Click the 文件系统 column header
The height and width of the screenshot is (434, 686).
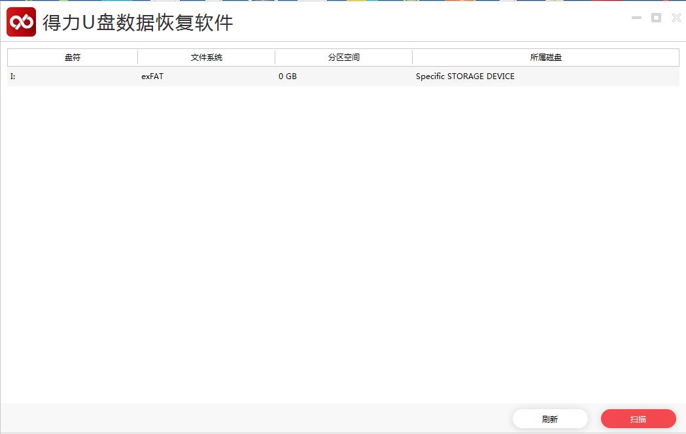206,57
